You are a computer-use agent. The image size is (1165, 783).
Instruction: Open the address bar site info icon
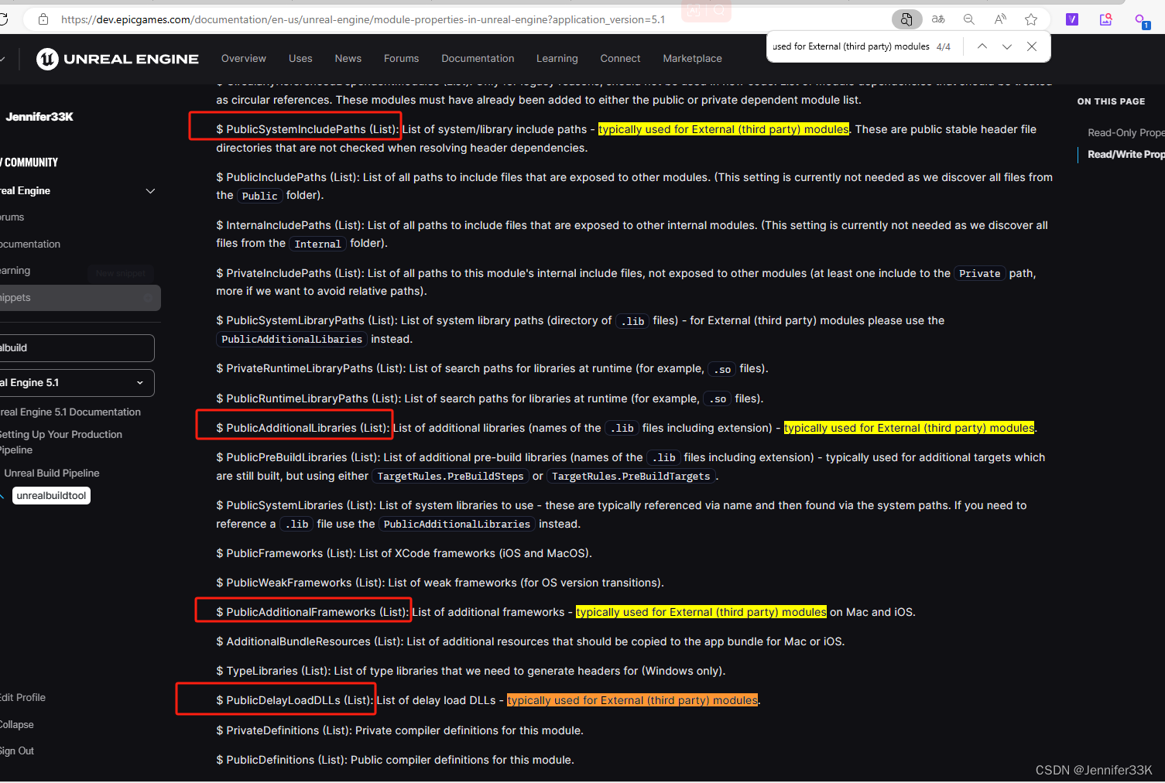point(43,19)
